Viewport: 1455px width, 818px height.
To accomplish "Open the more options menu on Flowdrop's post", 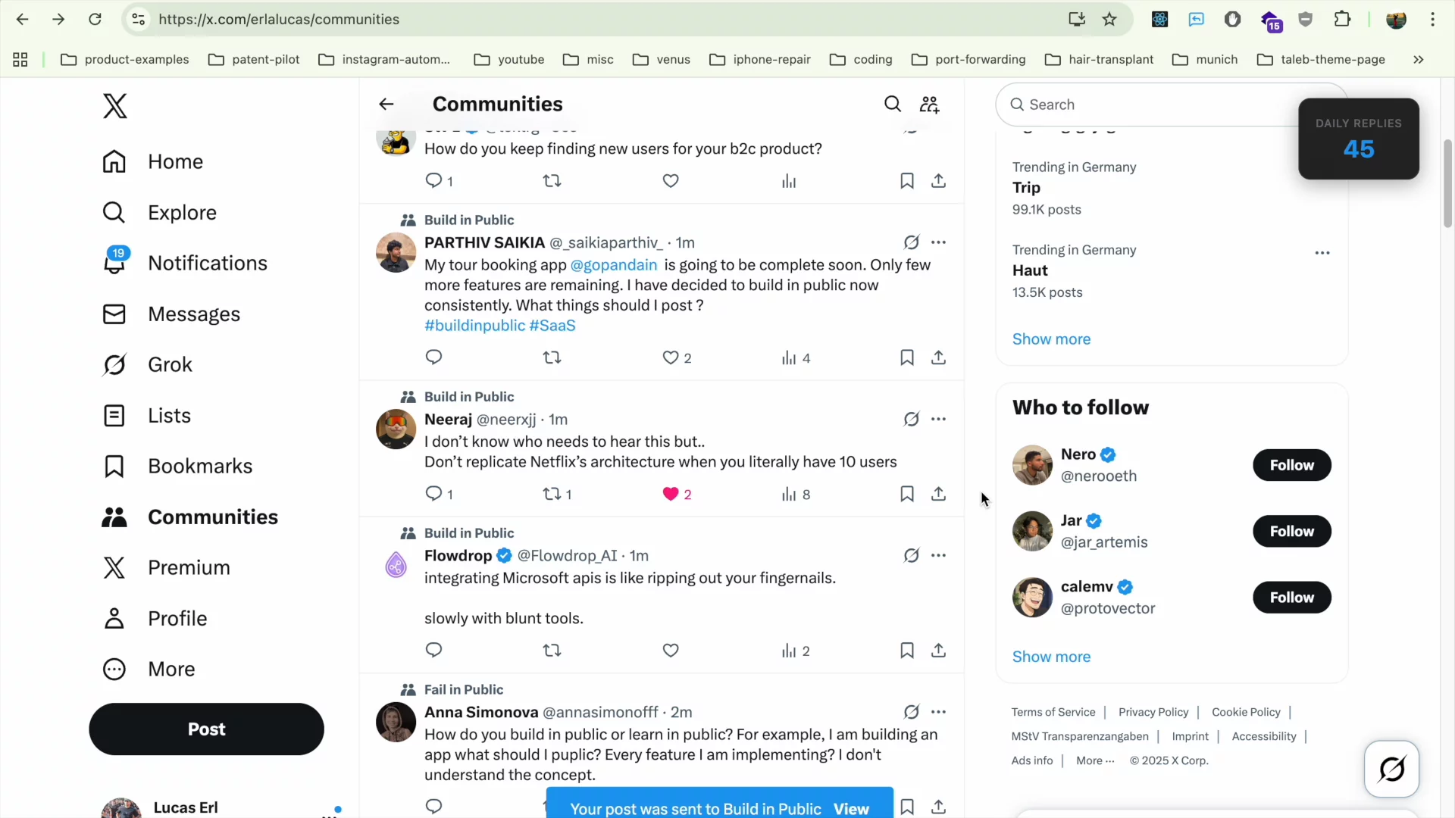I will [x=938, y=555].
